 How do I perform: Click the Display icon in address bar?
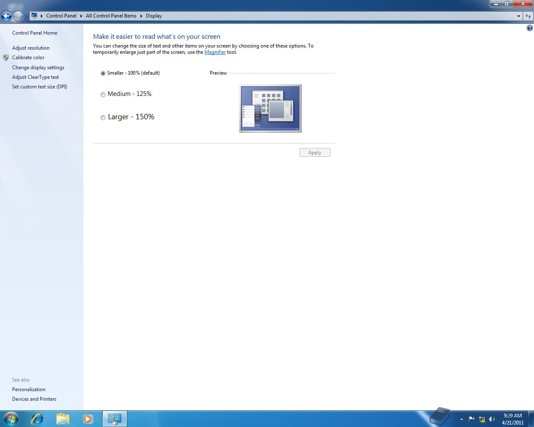[34, 16]
